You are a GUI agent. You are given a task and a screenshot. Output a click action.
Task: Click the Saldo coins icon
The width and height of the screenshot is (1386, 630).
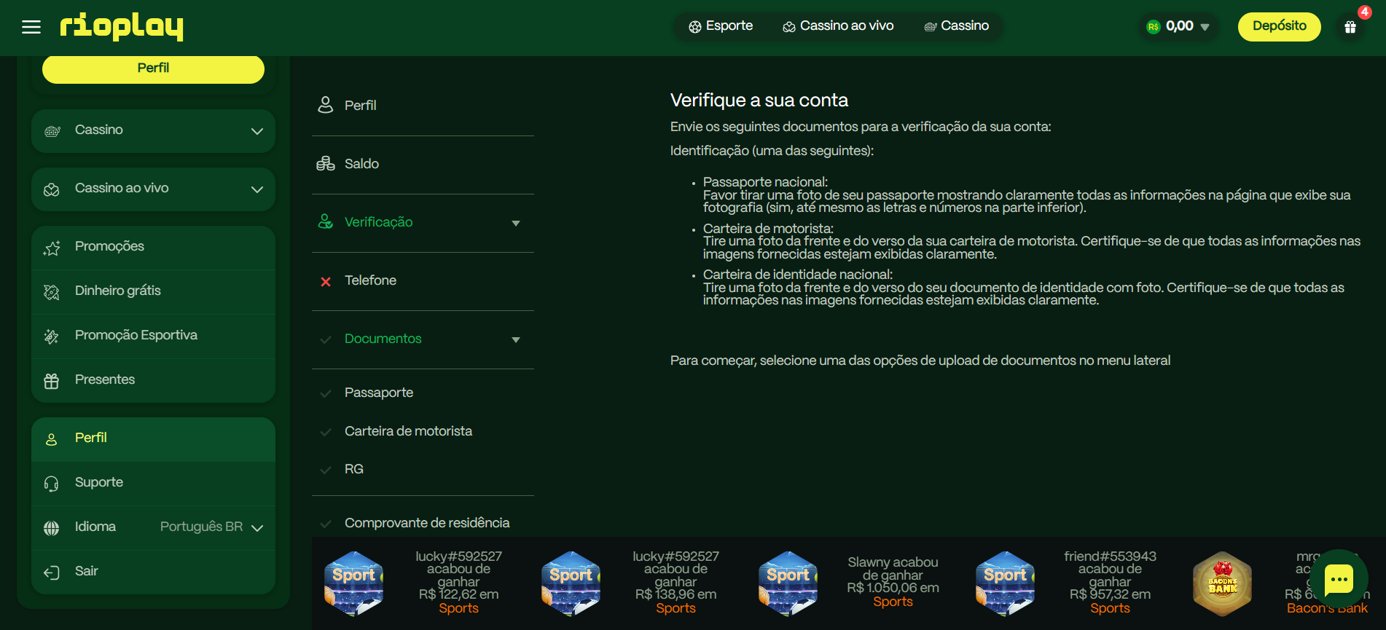pos(325,164)
